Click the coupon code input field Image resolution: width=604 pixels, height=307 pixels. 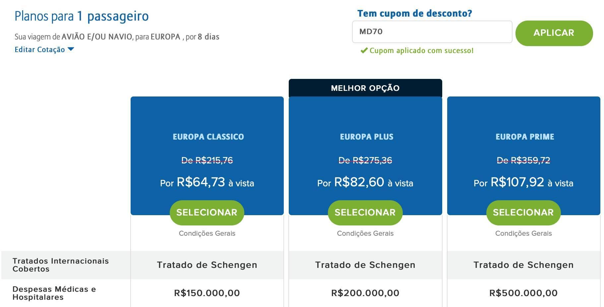[x=432, y=32]
